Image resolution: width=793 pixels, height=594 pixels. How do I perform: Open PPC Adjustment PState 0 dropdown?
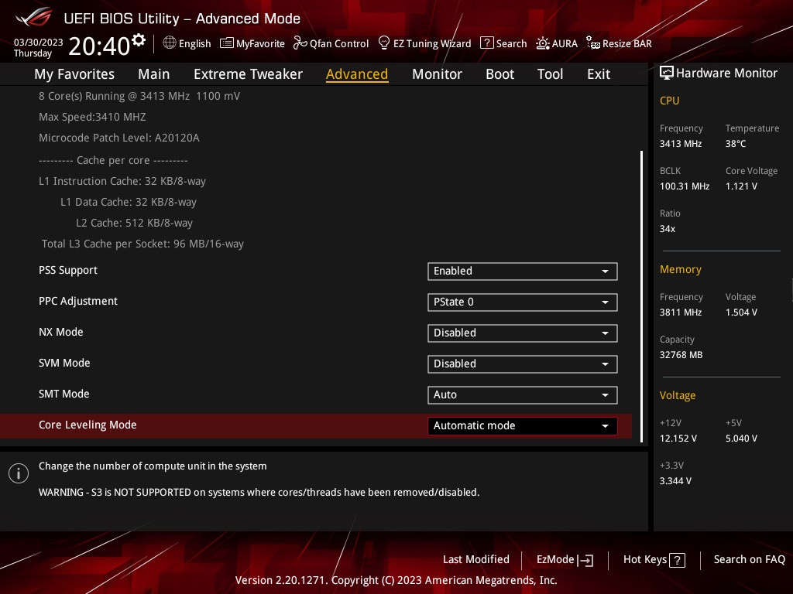[x=523, y=302]
